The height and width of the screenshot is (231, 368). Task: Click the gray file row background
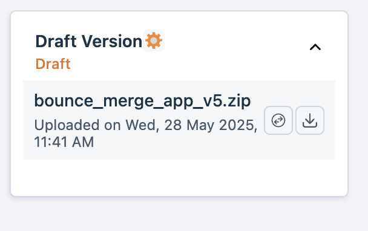[179, 120]
